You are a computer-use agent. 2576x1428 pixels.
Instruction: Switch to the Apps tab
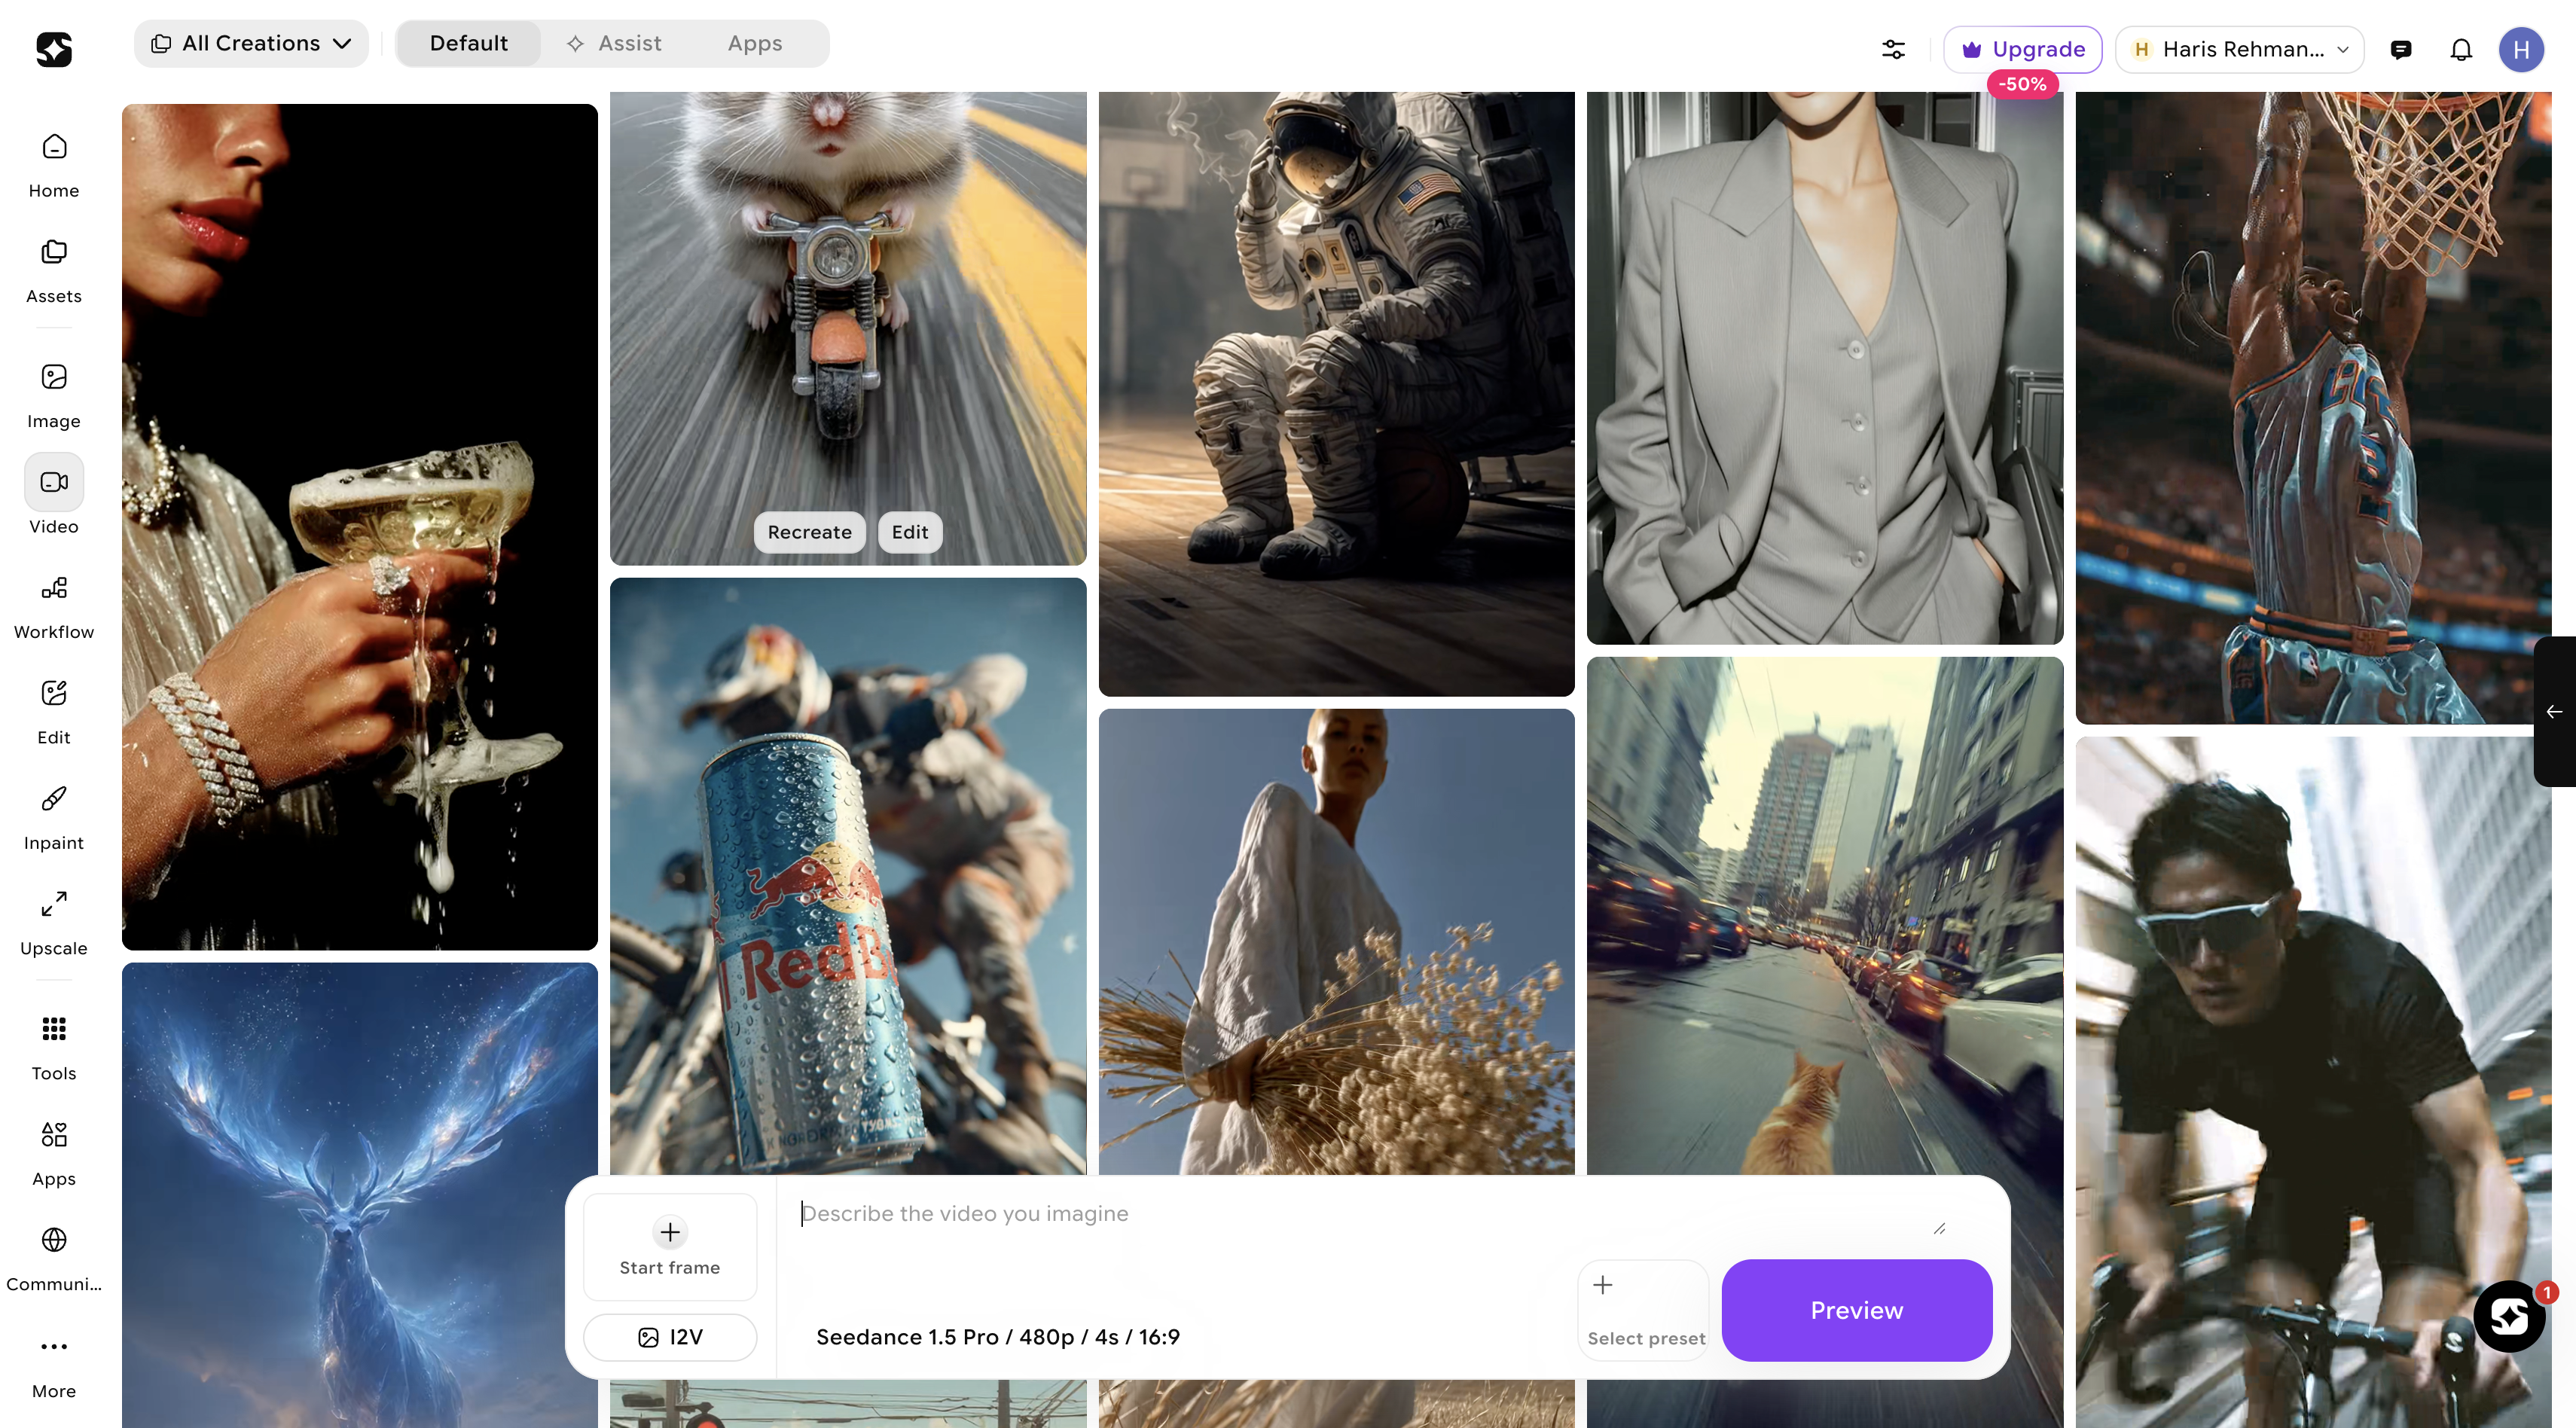coord(754,44)
